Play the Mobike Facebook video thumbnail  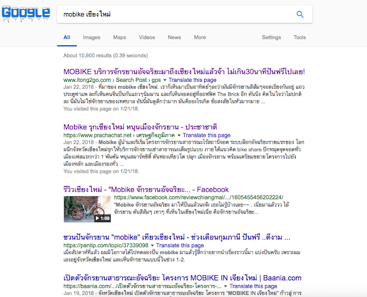(x=87, y=209)
